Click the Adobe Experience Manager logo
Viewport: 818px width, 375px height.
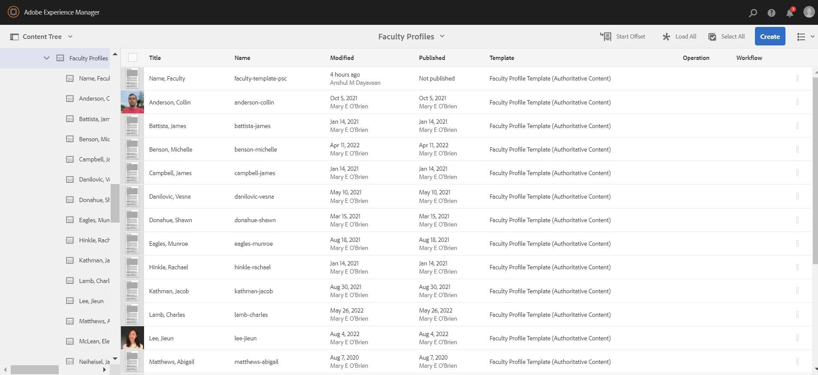13,12
